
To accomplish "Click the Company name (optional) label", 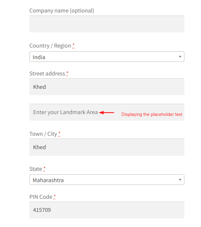I will coord(62,11).
